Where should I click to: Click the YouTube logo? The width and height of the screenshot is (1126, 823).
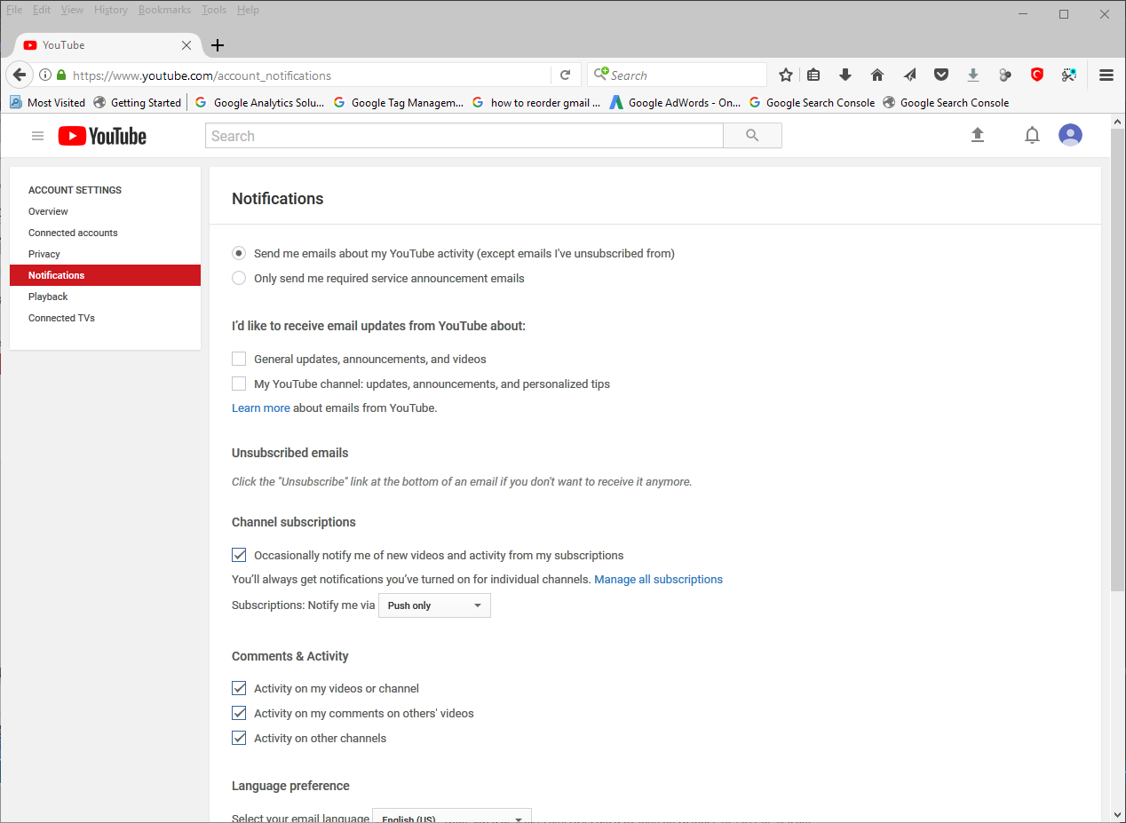[102, 136]
